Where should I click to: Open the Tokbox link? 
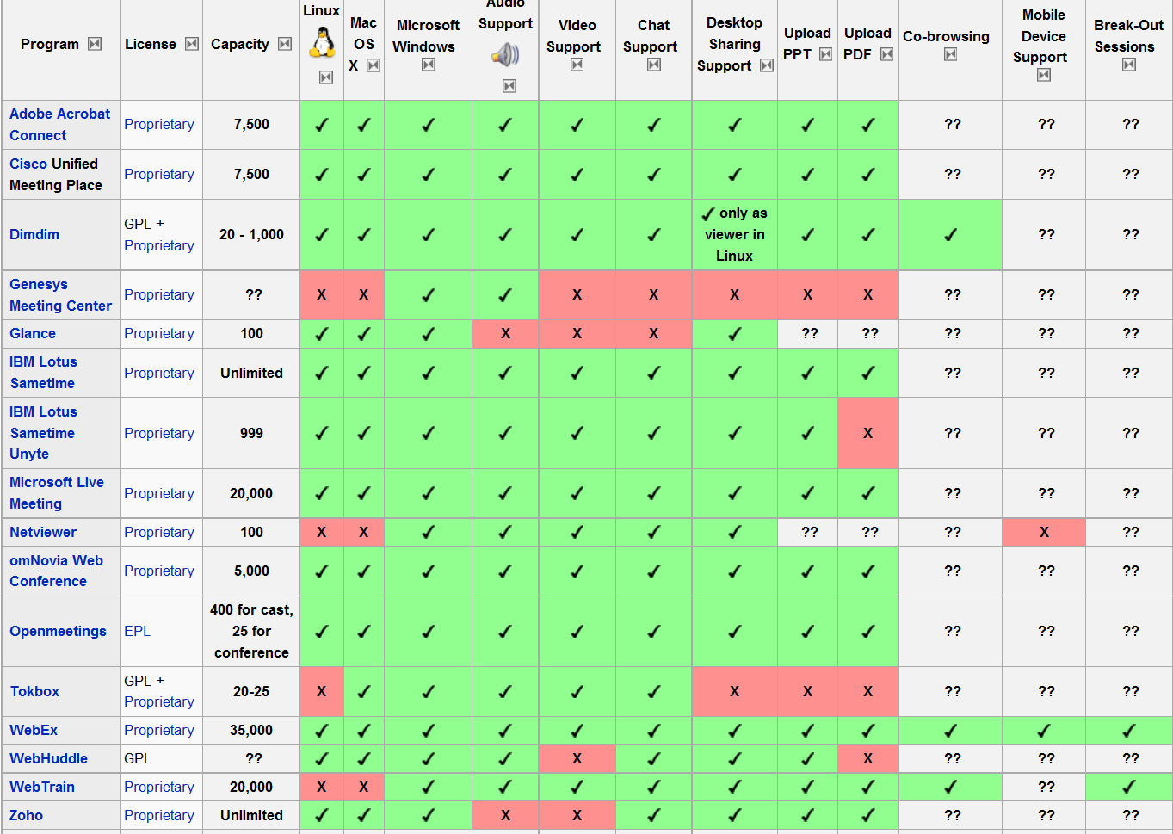point(34,691)
